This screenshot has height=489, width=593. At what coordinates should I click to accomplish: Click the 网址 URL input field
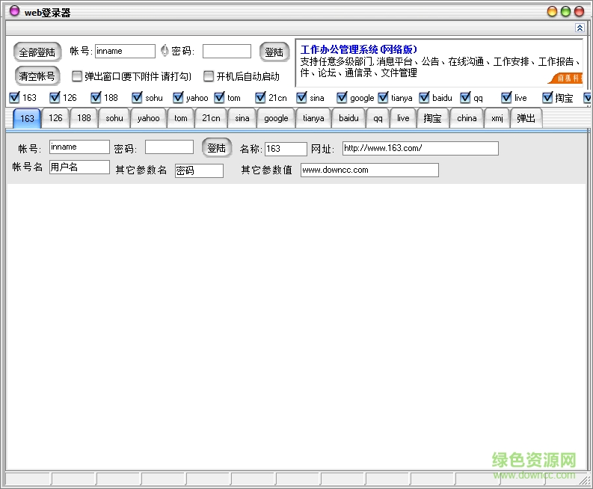[420, 148]
